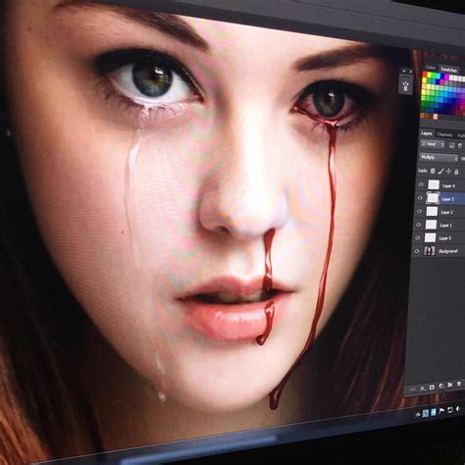Viewport: 465px width, 465px height.
Task: Show hidden icons arrow in system tray
Action: (418, 415)
